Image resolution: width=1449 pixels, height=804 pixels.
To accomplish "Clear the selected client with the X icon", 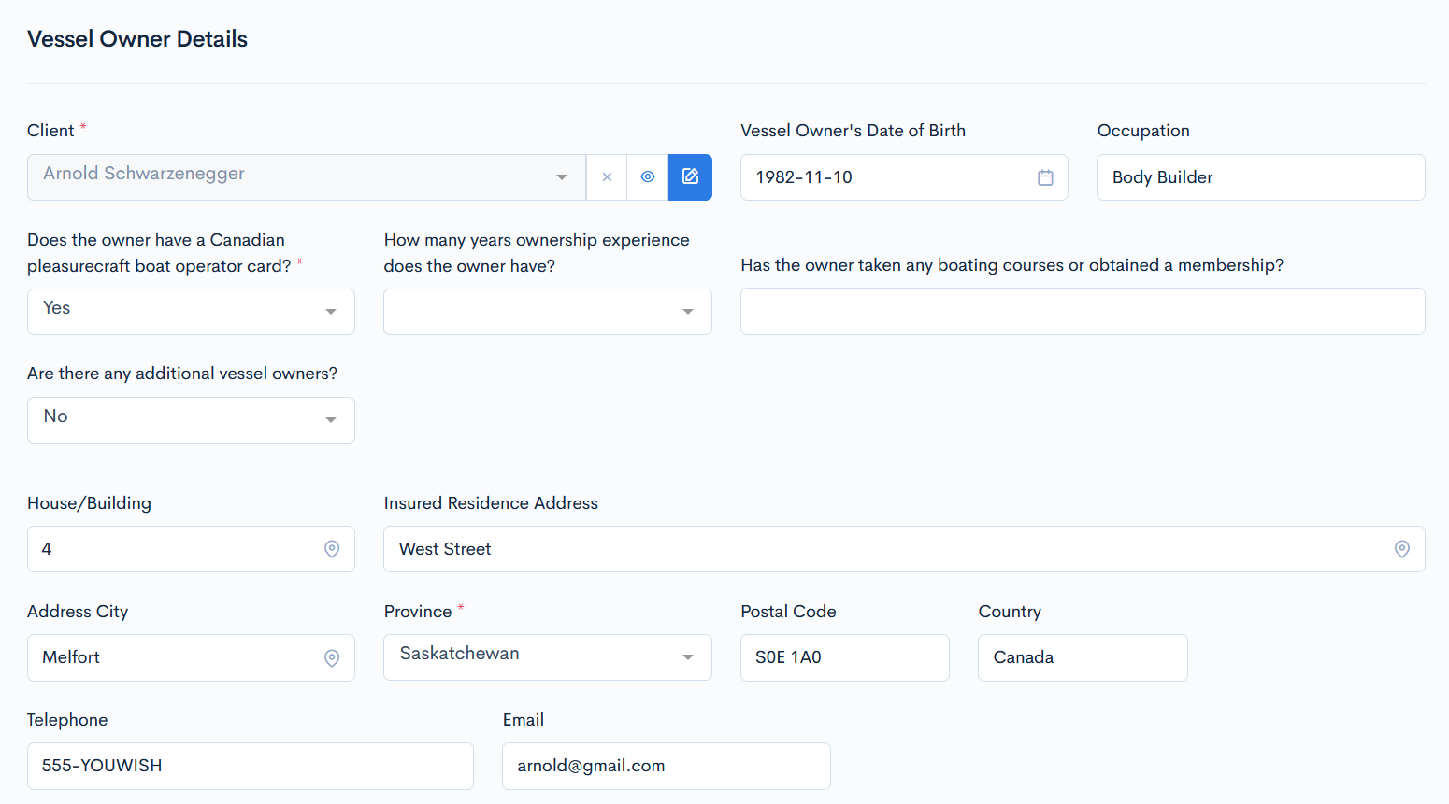I will tap(607, 177).
